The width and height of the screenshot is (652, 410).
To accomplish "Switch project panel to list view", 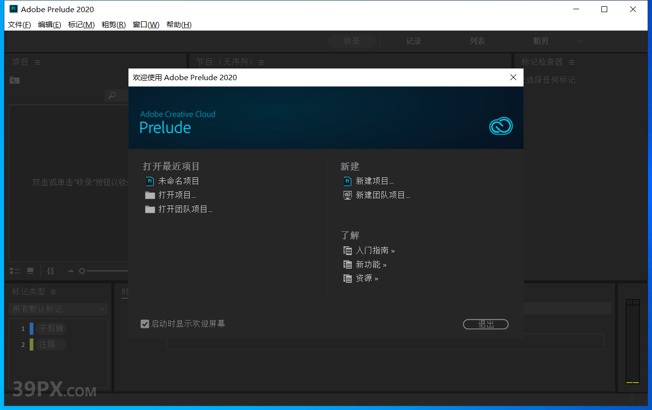I will point(15,271).
